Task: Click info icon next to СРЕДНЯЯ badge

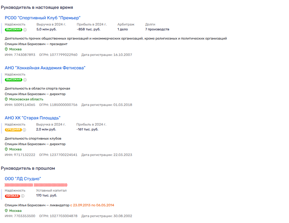Action: pos(25,130)
